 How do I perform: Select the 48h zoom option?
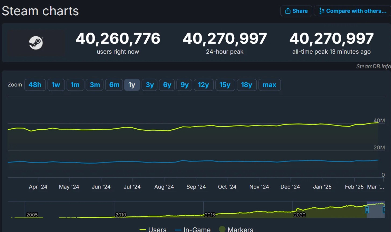pos(35,85)
